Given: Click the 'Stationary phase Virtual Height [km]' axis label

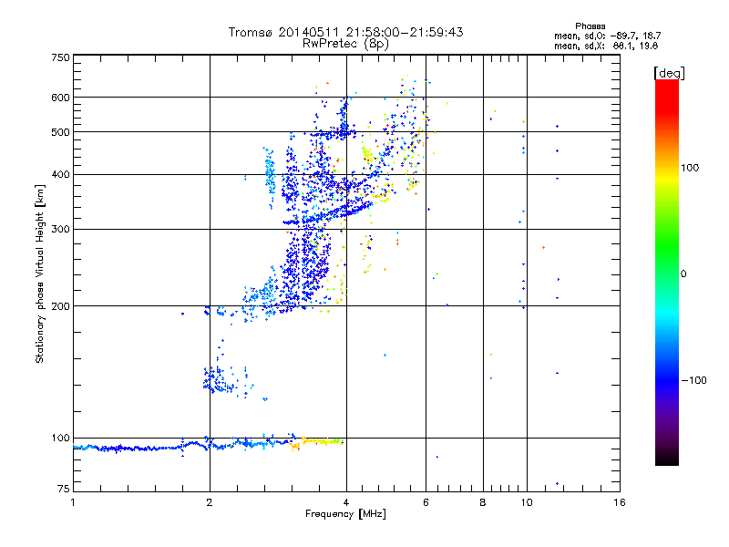Looking at the screenshot, I should (40, 273).
